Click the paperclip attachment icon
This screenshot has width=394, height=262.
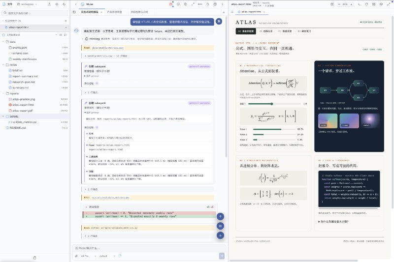tap(76, 256)
